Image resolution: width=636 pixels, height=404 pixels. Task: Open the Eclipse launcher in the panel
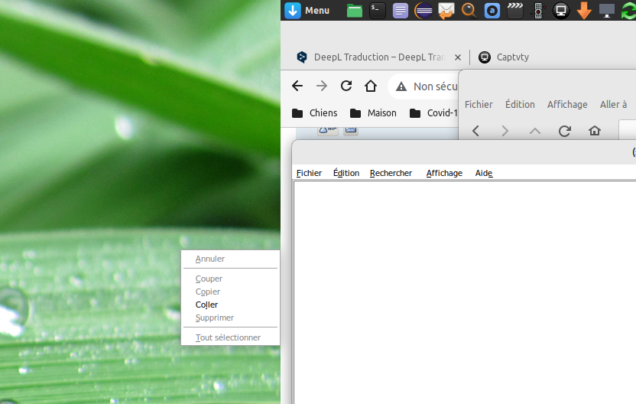pyautogui.click(x=423, y=11)
